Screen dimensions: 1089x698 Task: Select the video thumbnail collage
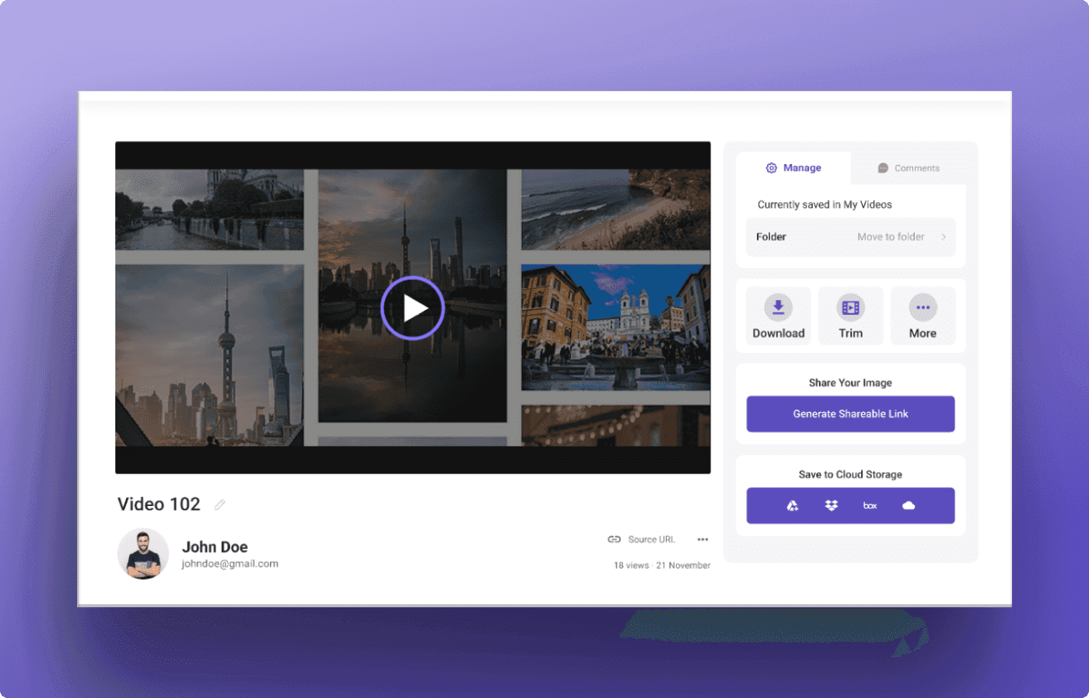[413, 307]
